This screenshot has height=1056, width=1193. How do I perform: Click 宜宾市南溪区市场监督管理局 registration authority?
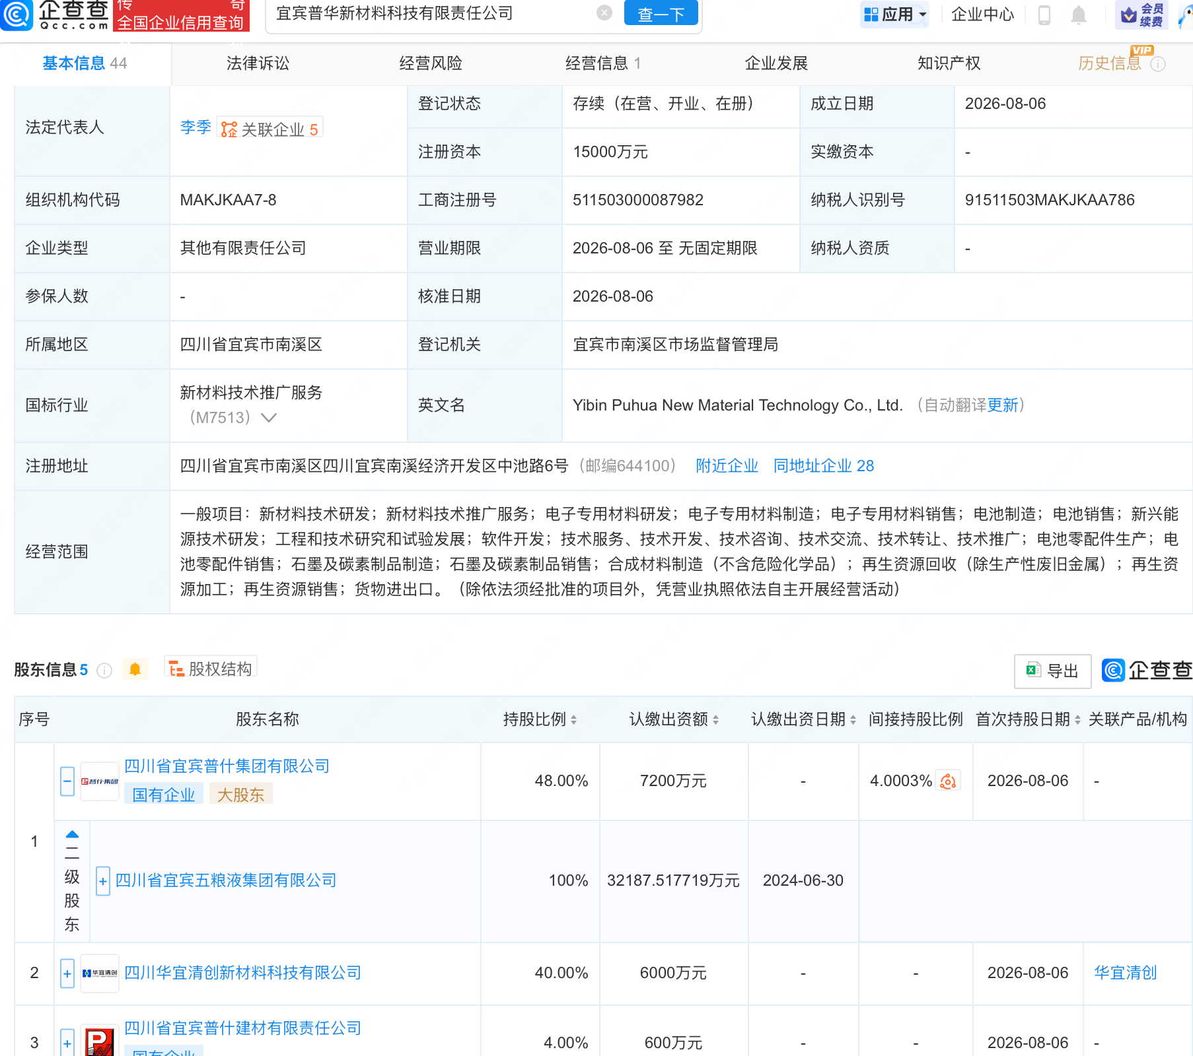click(676, 345)
